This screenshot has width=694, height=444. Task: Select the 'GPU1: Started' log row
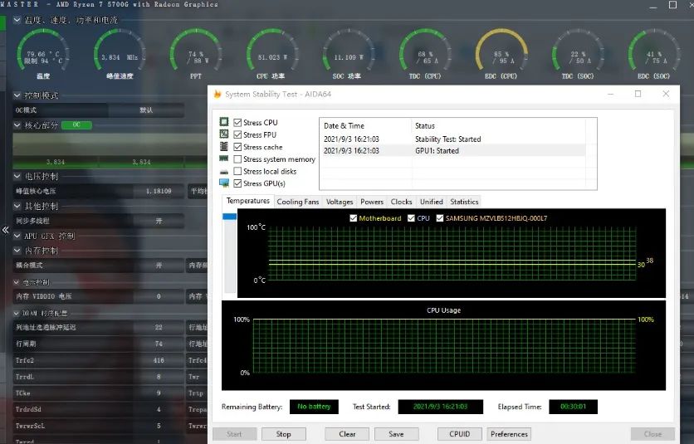453,150
